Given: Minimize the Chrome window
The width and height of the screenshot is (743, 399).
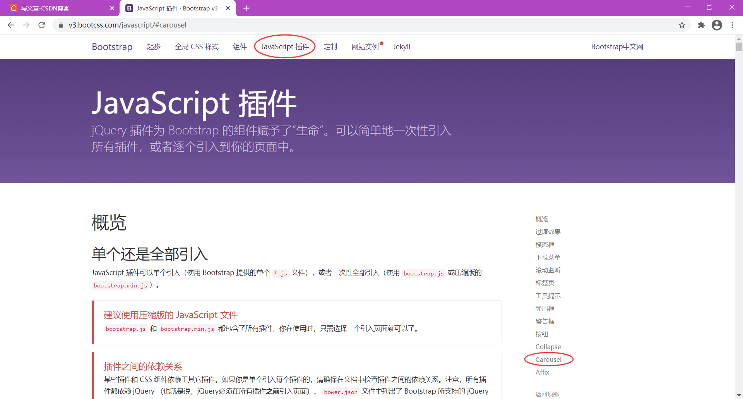Looking at the screenshot, I should [688, 7].
